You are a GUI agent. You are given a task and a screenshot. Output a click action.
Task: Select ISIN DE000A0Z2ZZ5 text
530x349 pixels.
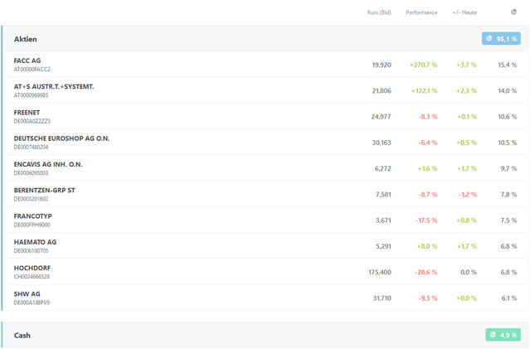(32, 121)
